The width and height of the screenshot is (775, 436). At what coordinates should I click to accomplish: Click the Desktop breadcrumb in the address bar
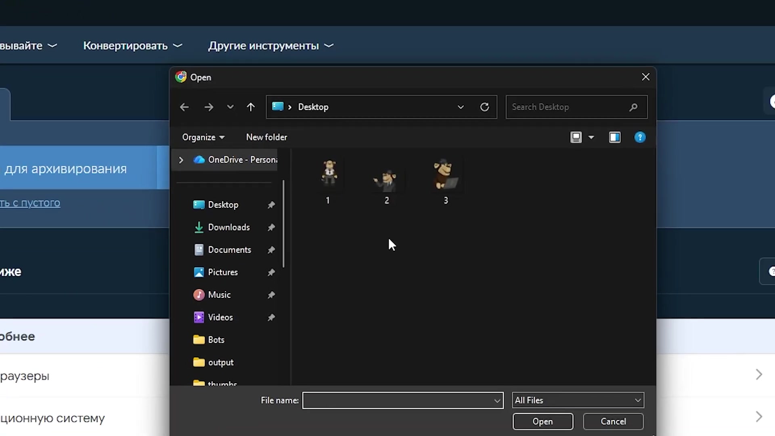click(x=313, y=107)
